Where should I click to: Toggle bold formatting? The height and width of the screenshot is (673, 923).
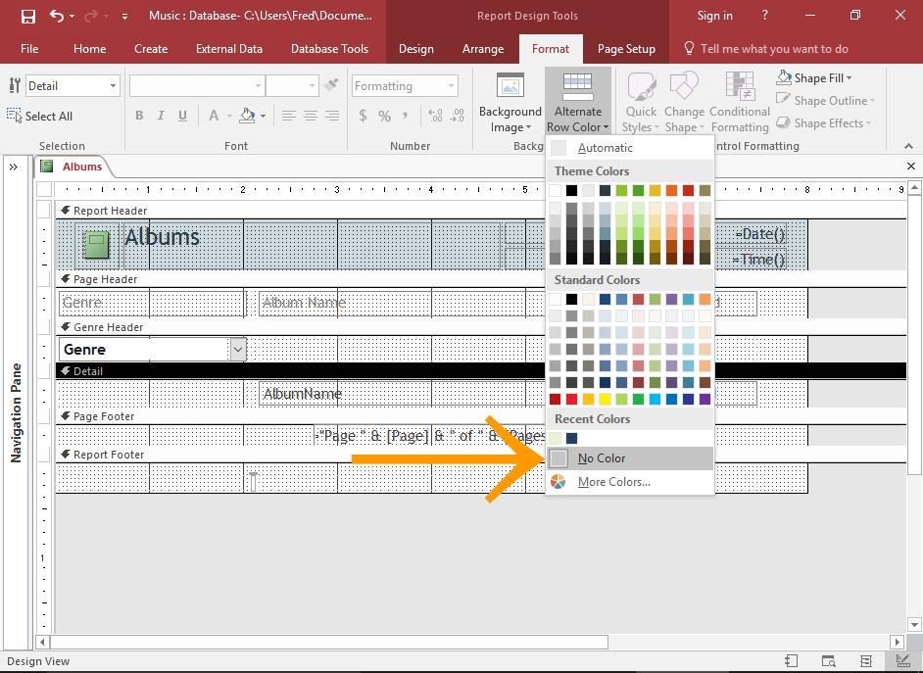(139, 116)
